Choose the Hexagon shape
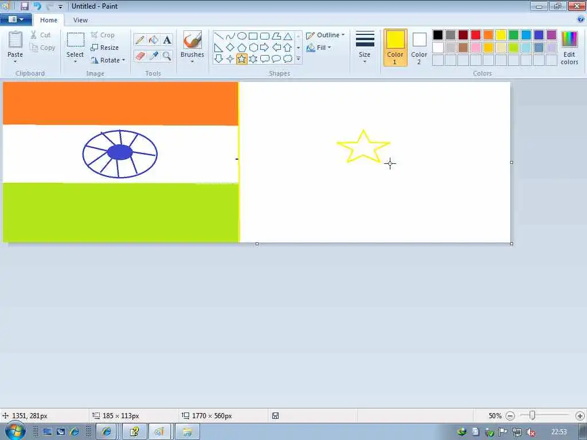The width and height of the screenshot is (587, 440). 253,48
